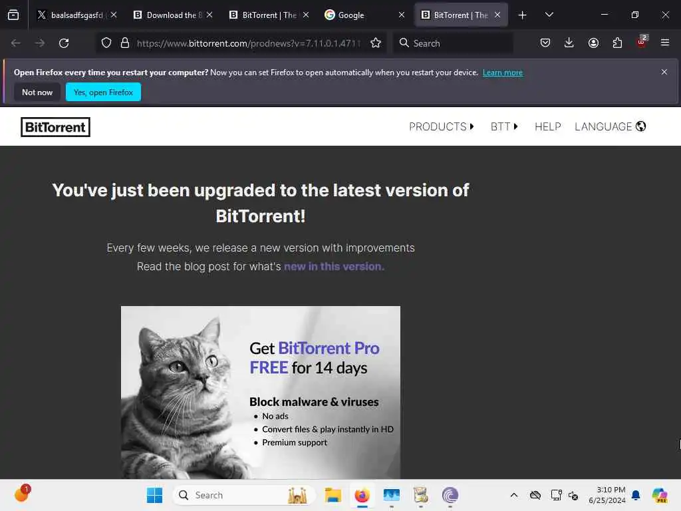Expand the PRODUCTS menu
Screen dimensions: 681x511
point(442,126)
